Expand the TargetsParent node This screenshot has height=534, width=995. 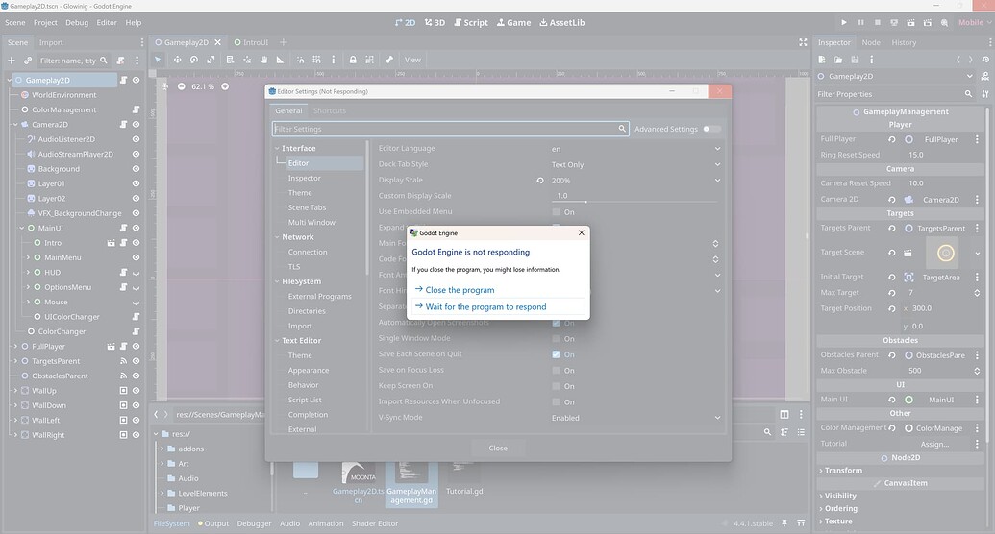click(16, 361)
